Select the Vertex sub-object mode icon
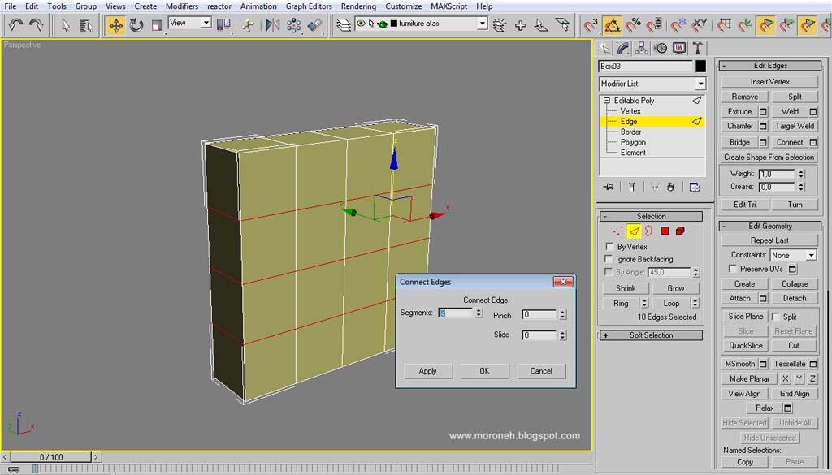Image resolution: width=832 pixels, height=475 pixels. click(x=618, y=231)
